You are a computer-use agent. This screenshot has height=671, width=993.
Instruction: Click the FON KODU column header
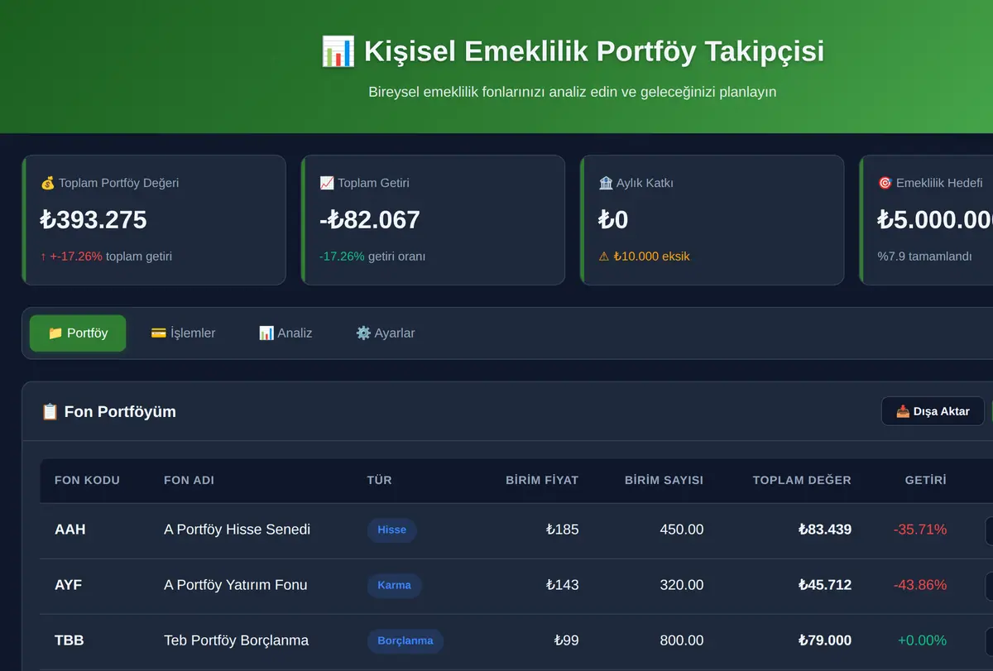[x=87, y=480]
